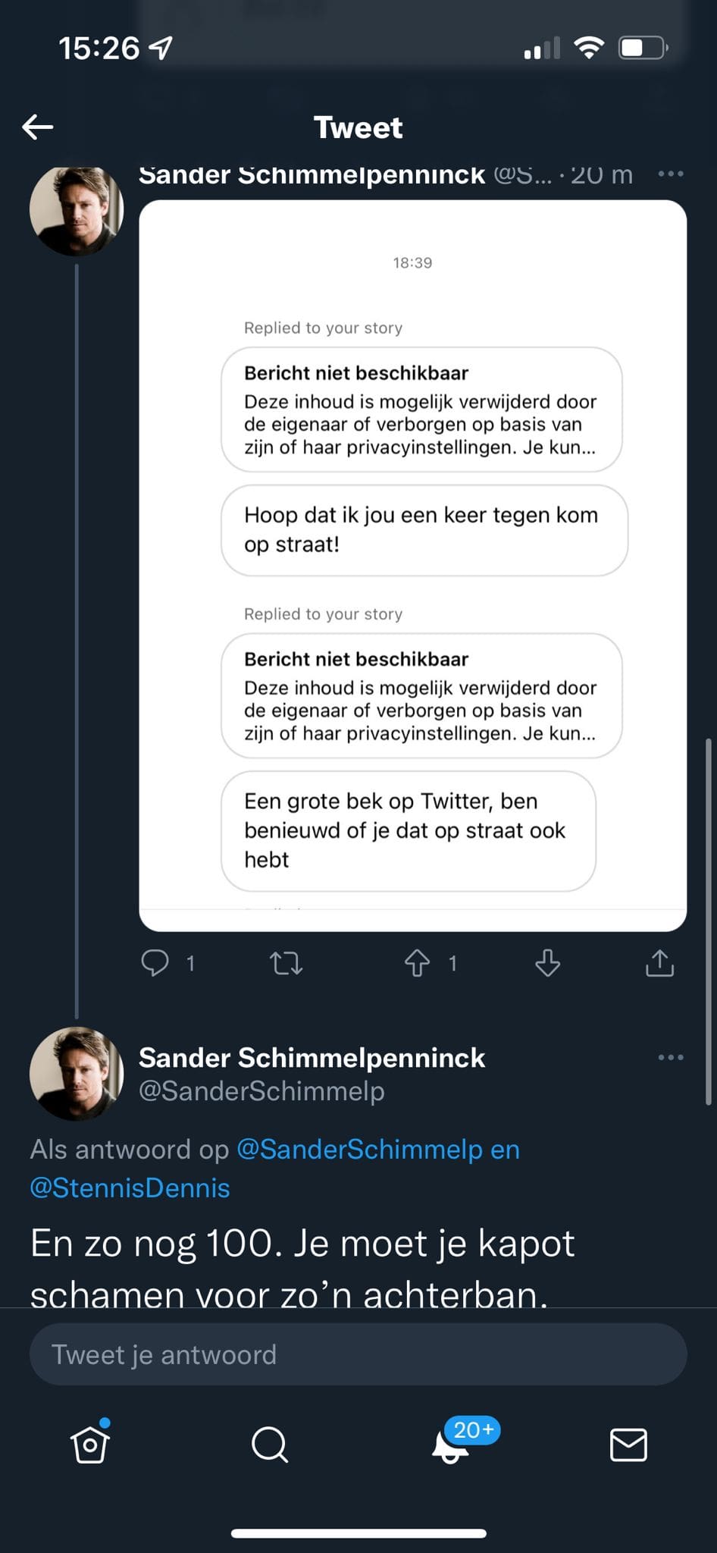Open the Sander Schimmelpenninck name on the lower tweet
The image size is (717, 1553).
(x=312, y=1058)
